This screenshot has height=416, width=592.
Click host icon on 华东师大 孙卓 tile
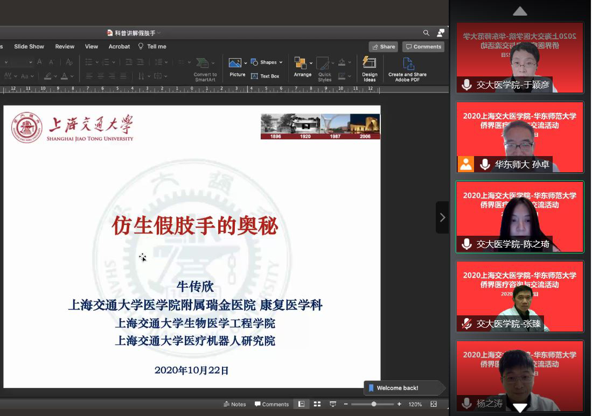[x=466, y=165]
